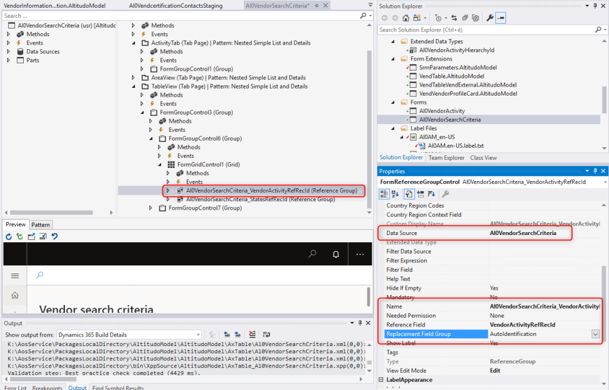
Task: Toggle Categorized view in the Properties panel
Action: point(384,194)
